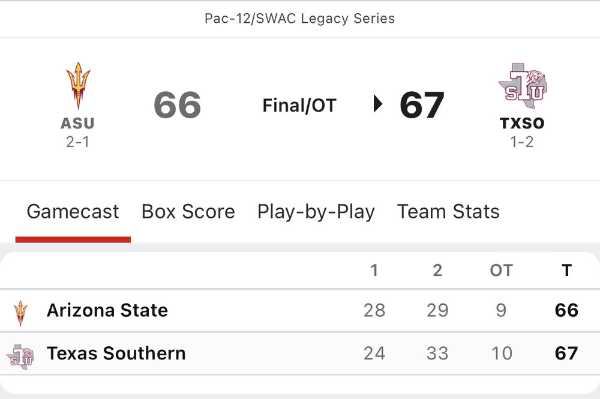Open the ASU team abbreviation link
600x399 pixels.
[x=78, y=124]
